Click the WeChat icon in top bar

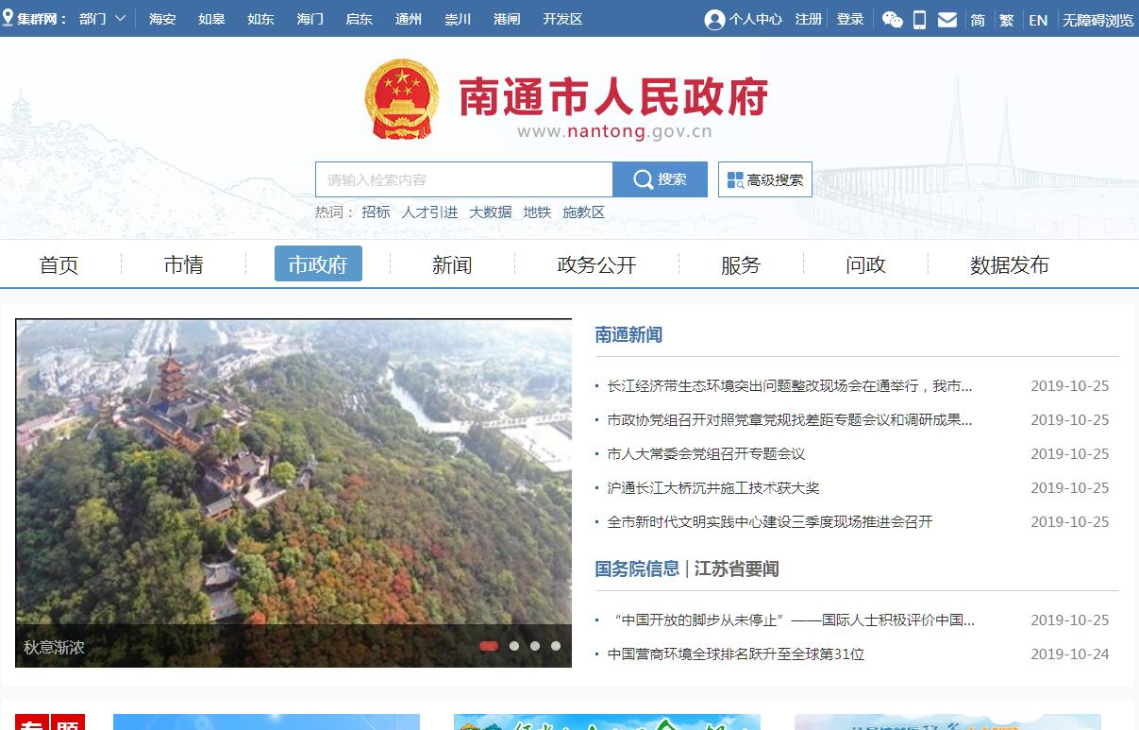(892, 19)
